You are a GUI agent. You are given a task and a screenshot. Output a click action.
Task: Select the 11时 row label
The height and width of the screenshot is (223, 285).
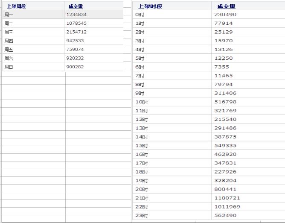pyautogui.click(x=141, y=111)
